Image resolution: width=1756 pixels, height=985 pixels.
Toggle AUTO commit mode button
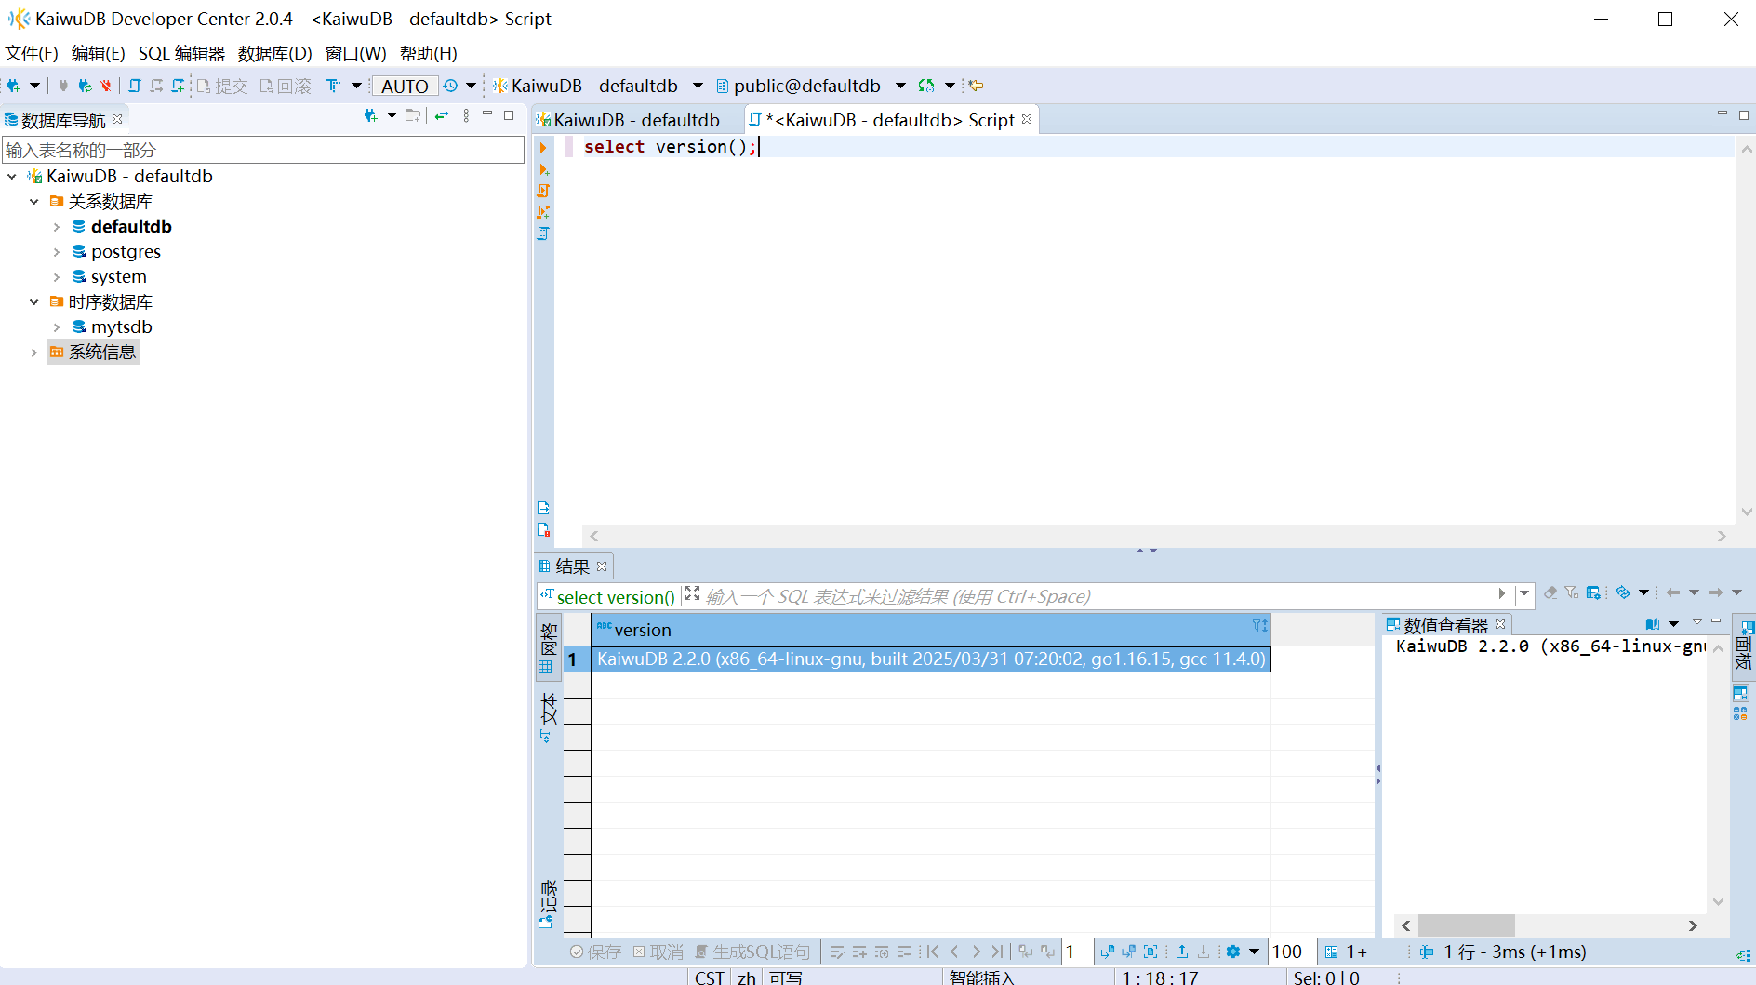405,86
